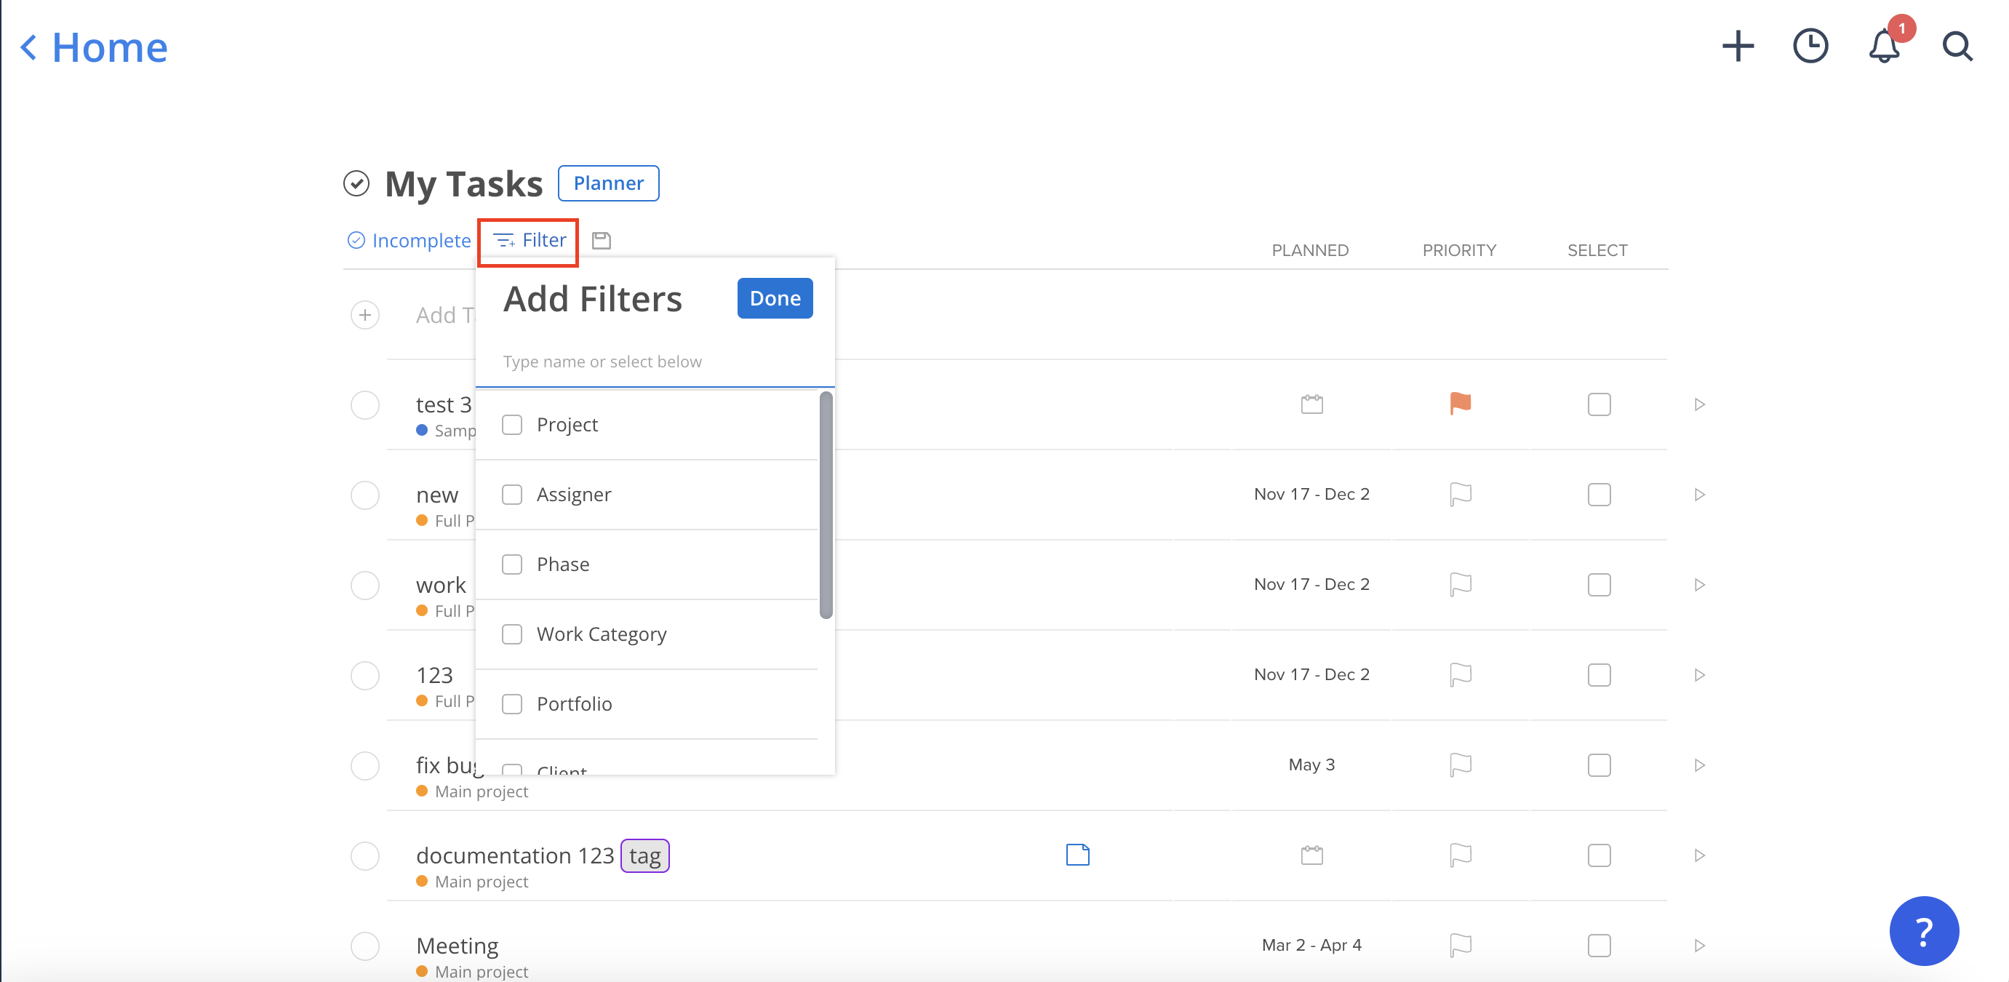Expand details for the fix bug task

pos(1698,765)
